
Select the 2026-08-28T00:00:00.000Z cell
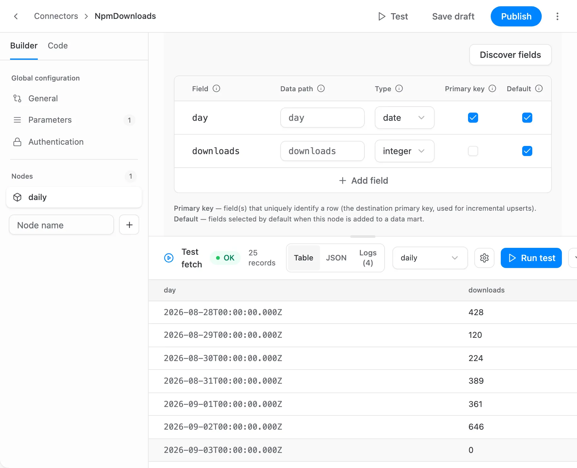point(223,312)
